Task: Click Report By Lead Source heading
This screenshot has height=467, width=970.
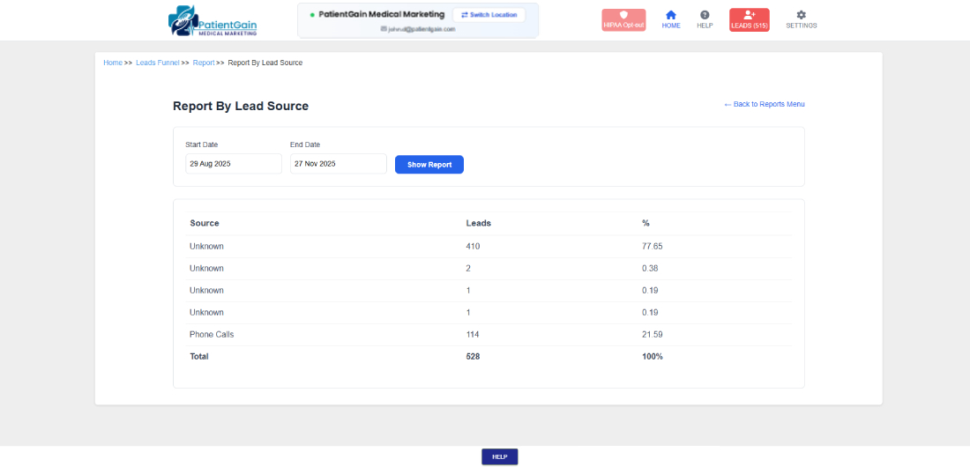Action: [x=241, y=106]
